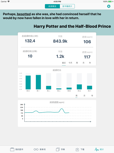Screen dimensions: 114x153
Task: Open the settings gear icon
Action: coord(109,6)
